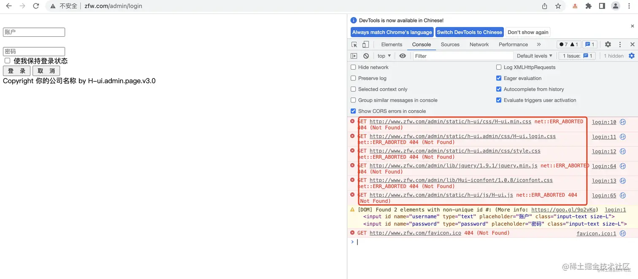
Task: Open the Default levels dropdown
Action: (534, 56)
